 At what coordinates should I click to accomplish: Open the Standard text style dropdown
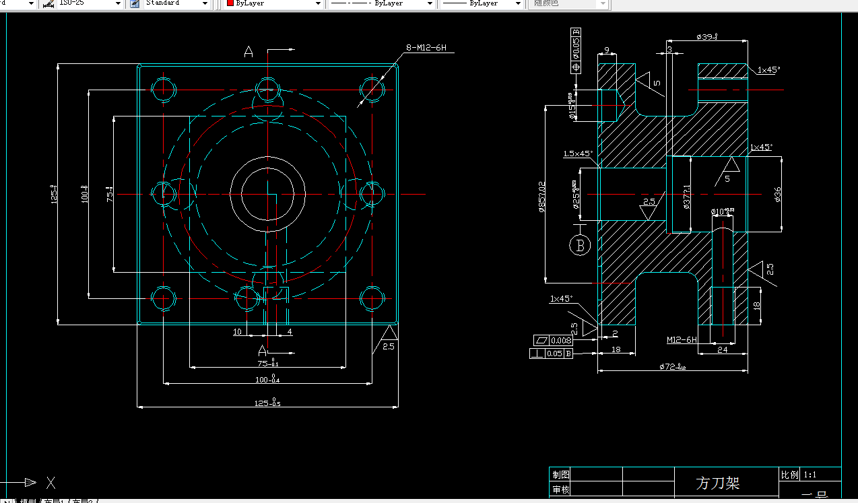coord(205,3)
